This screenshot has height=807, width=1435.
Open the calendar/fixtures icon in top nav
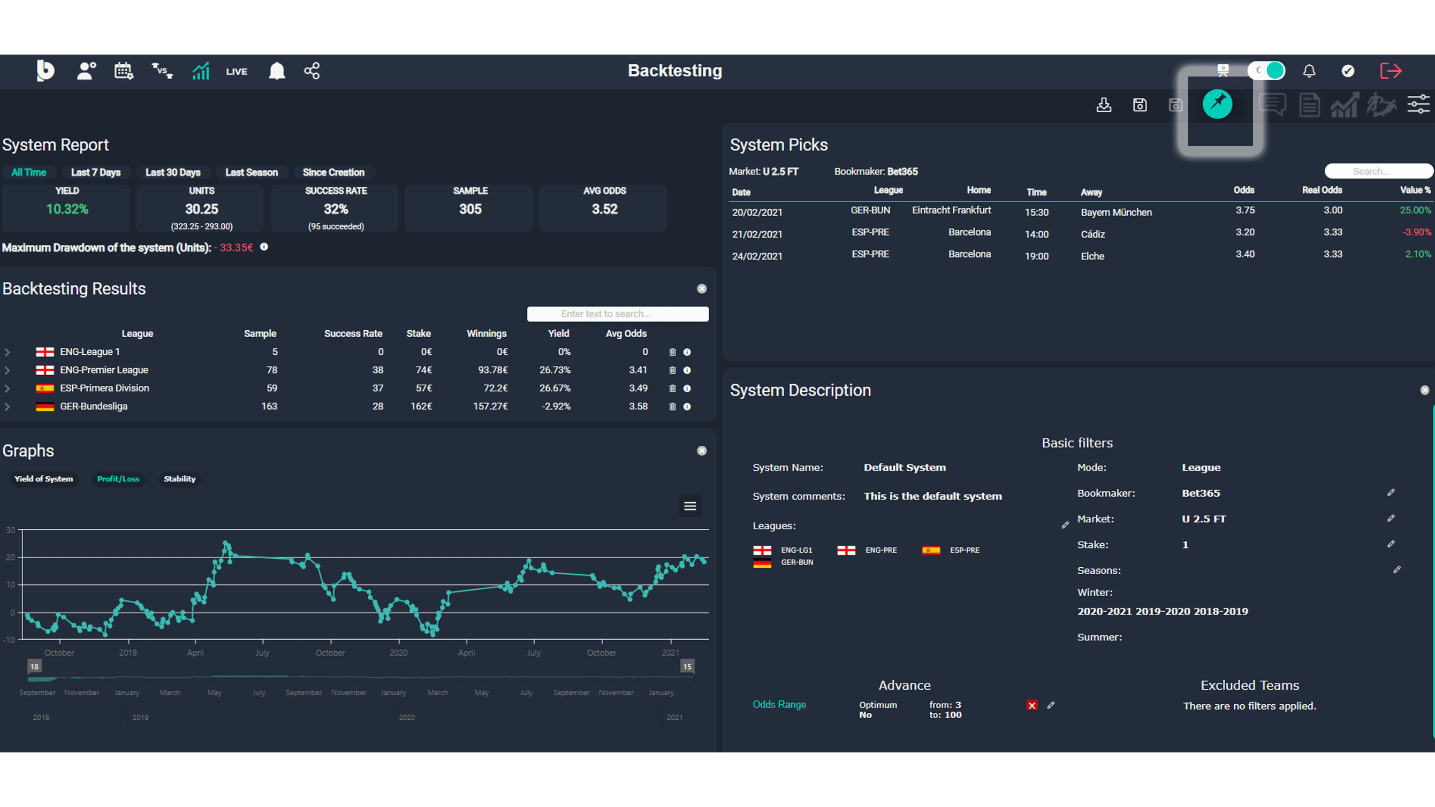(x=124, y=71)
